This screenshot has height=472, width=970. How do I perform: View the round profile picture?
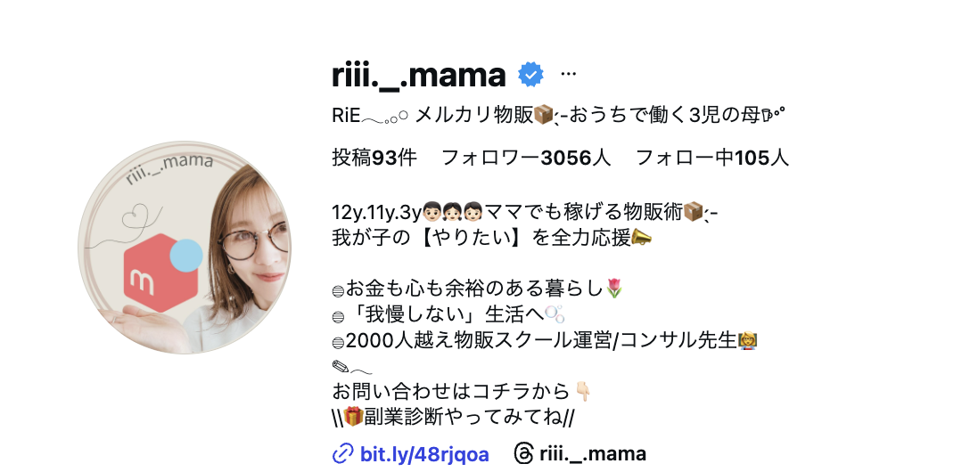tap(185, 248)
